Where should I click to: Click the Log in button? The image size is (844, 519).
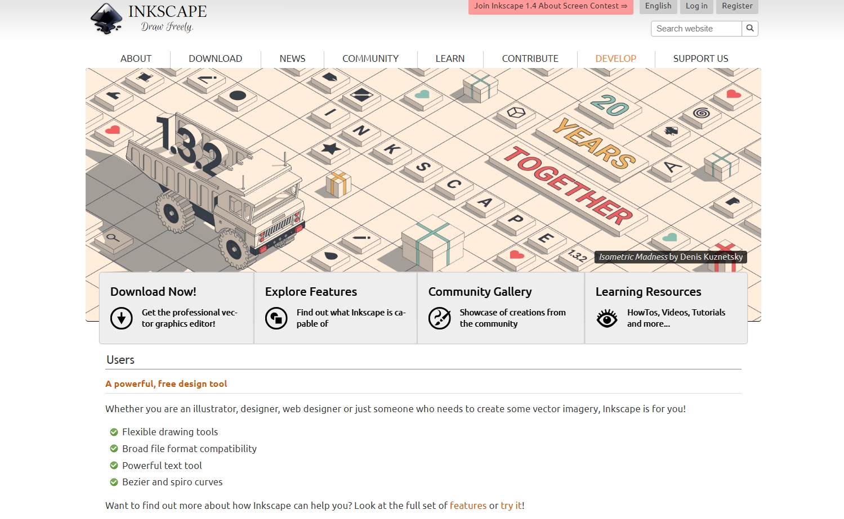point(696,6)
